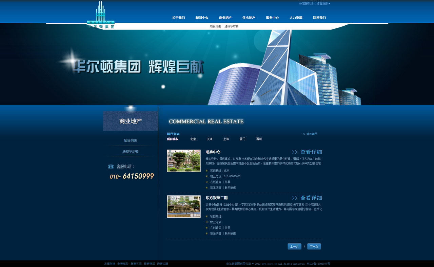
Task: Click the Walton group logo icon
Action: click(101, 15)
